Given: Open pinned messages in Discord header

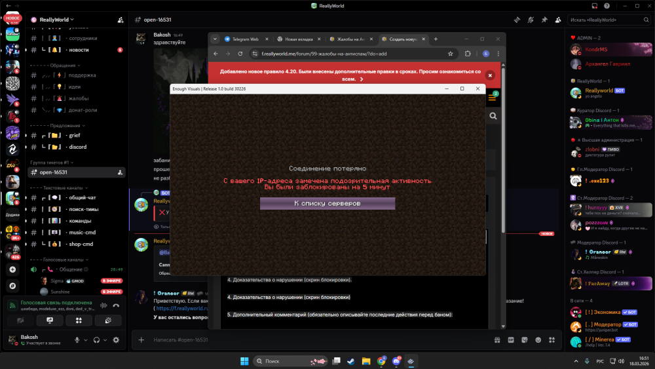Looking at the screenshot, I should (544, 20).
